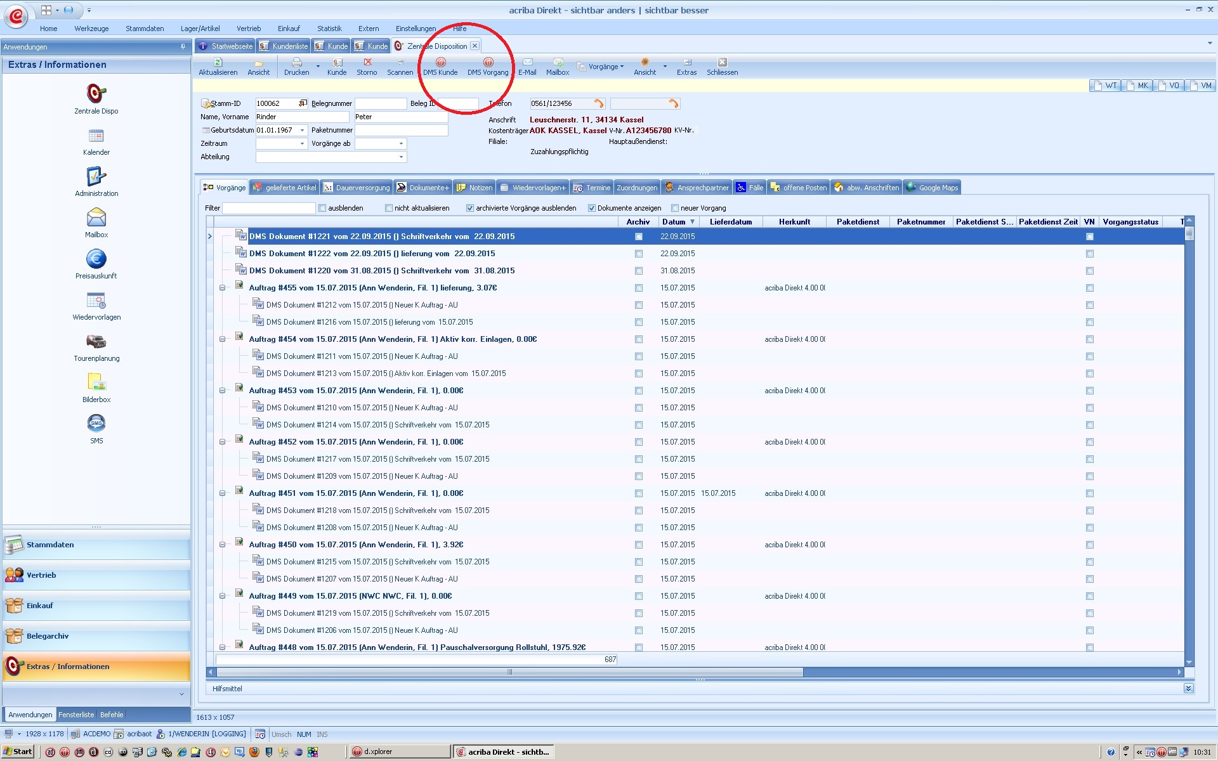The image size is (1218, 761).
Task: Click the Schliessen toolbar icon
Action: tap(722, 67)
